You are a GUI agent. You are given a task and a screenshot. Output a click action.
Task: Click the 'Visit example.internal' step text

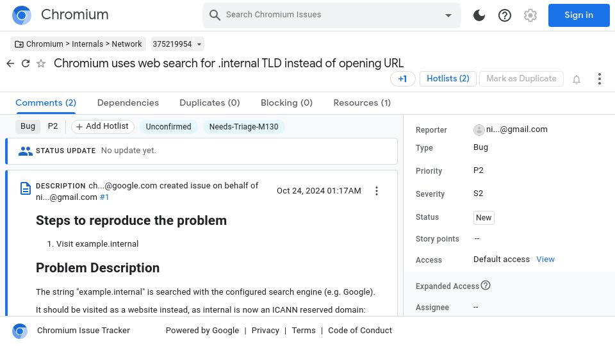point(97,244)
